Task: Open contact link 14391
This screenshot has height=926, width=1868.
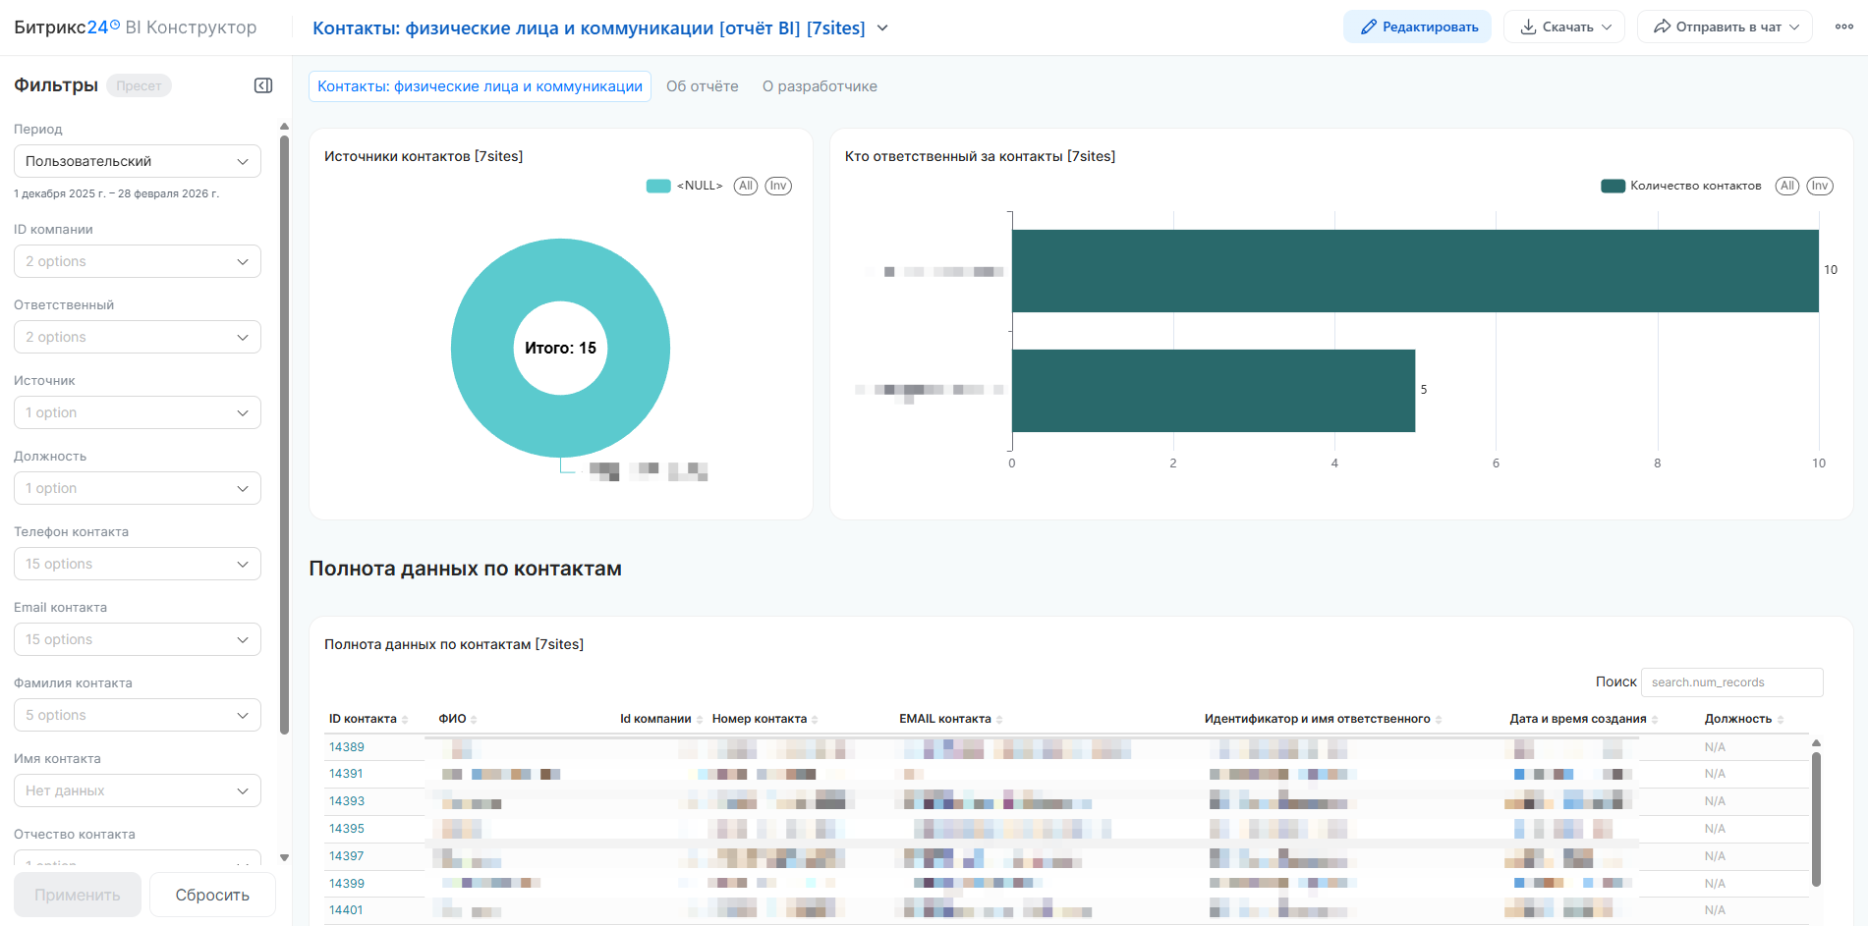Action: pyautogui.click(x=346, y=774)
